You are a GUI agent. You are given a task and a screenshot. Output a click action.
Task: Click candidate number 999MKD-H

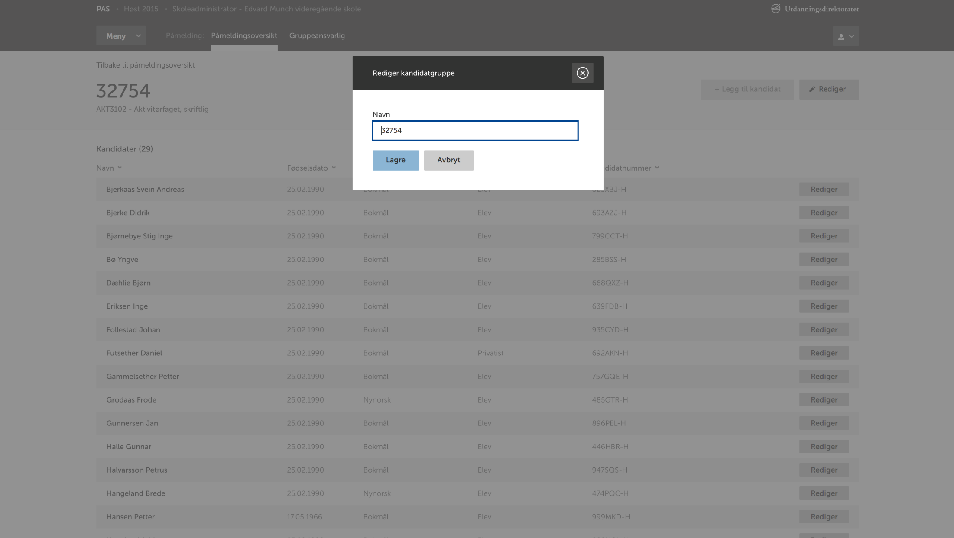[611, 517]
